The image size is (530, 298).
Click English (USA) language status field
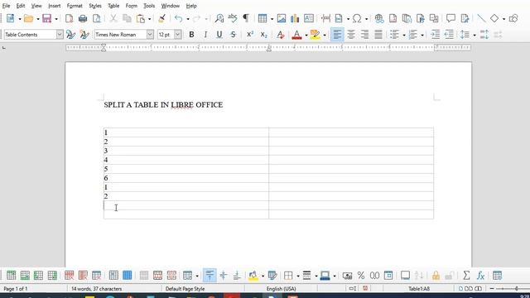[x=281, y=289]
